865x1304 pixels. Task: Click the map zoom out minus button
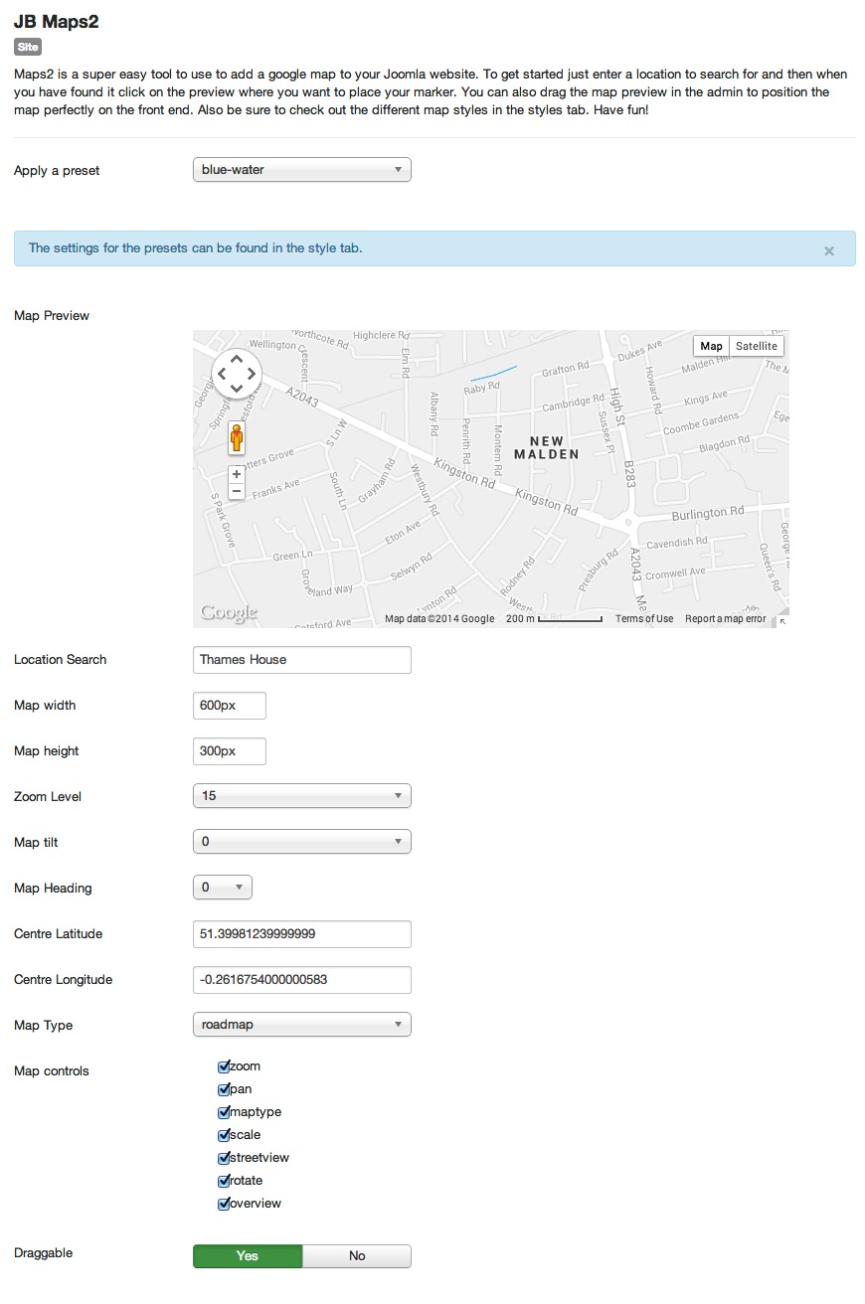tap(237, 491)
